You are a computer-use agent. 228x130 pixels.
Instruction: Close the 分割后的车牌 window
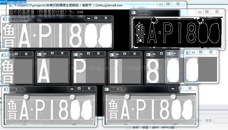tap(106, 18)
